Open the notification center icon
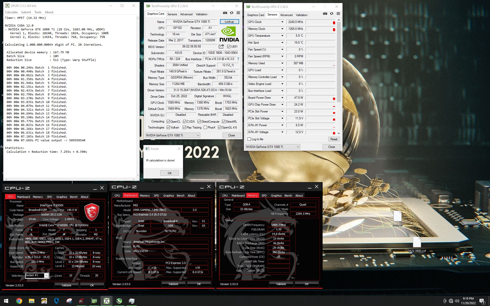This screenshot has width=490, height=306. tap(482, 301)
